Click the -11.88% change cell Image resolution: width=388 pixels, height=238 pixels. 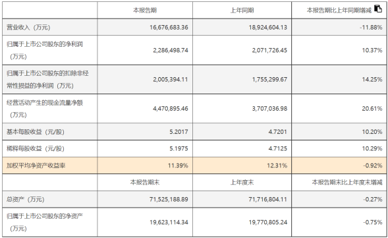(x=371, y=27)
